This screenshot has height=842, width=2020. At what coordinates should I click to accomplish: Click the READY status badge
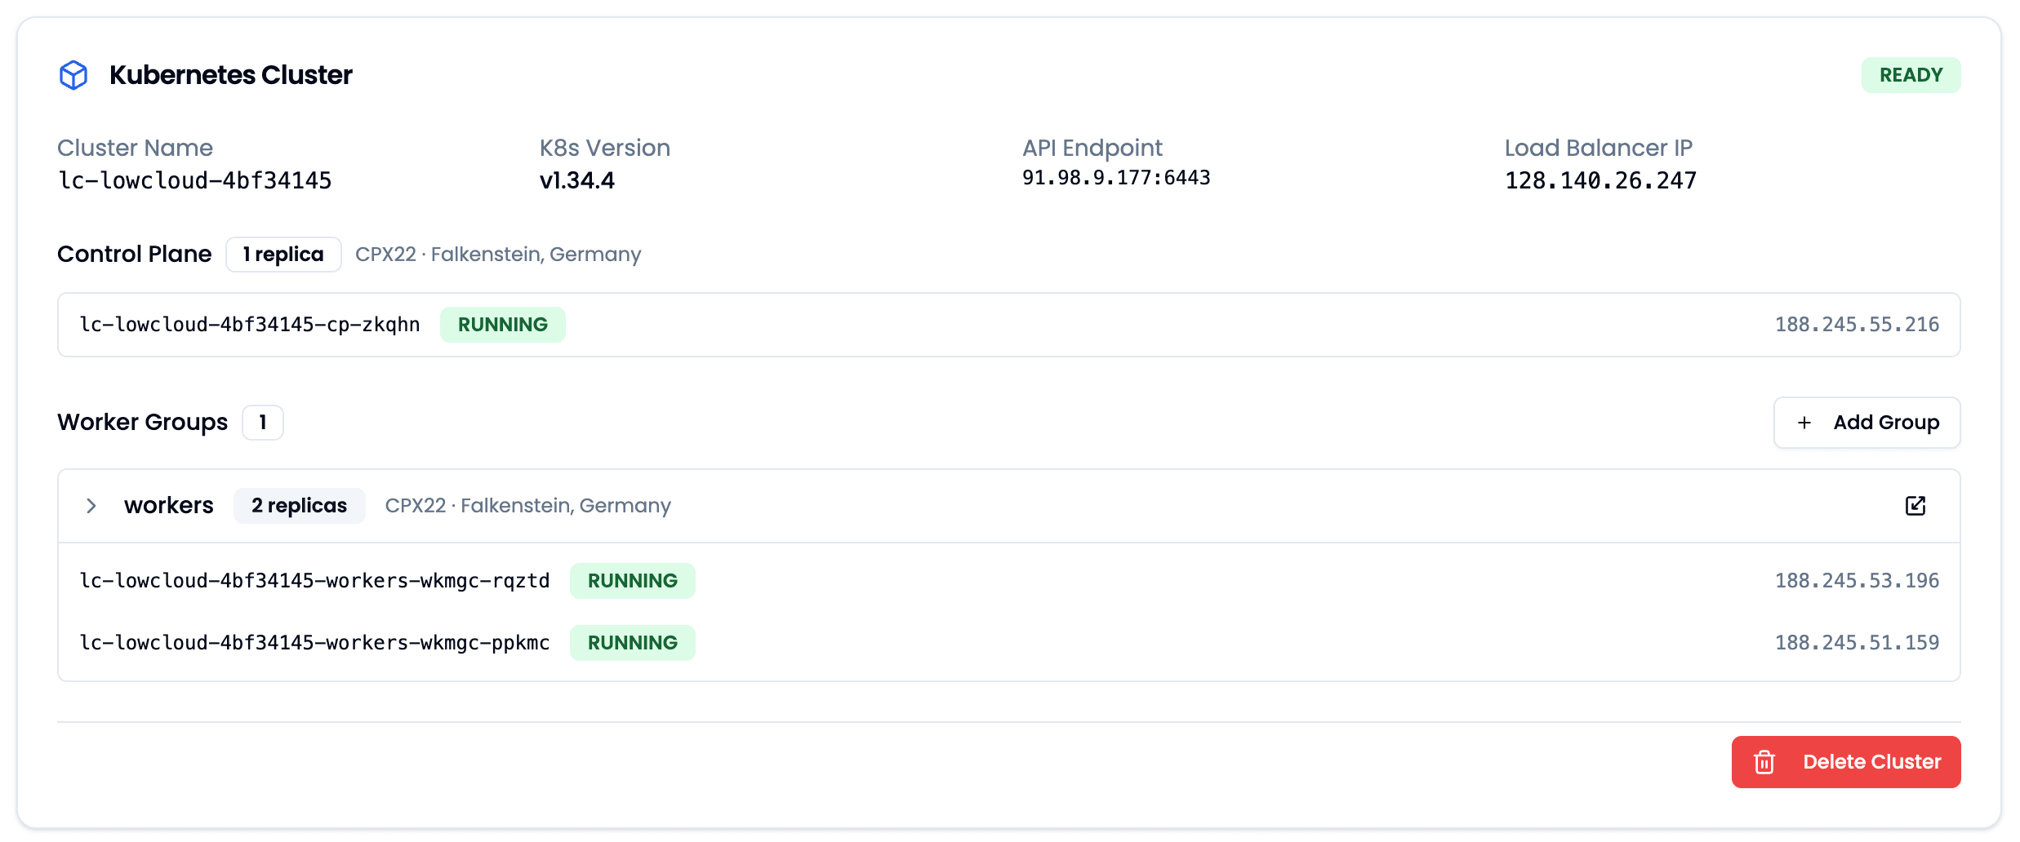(1911, 74)
